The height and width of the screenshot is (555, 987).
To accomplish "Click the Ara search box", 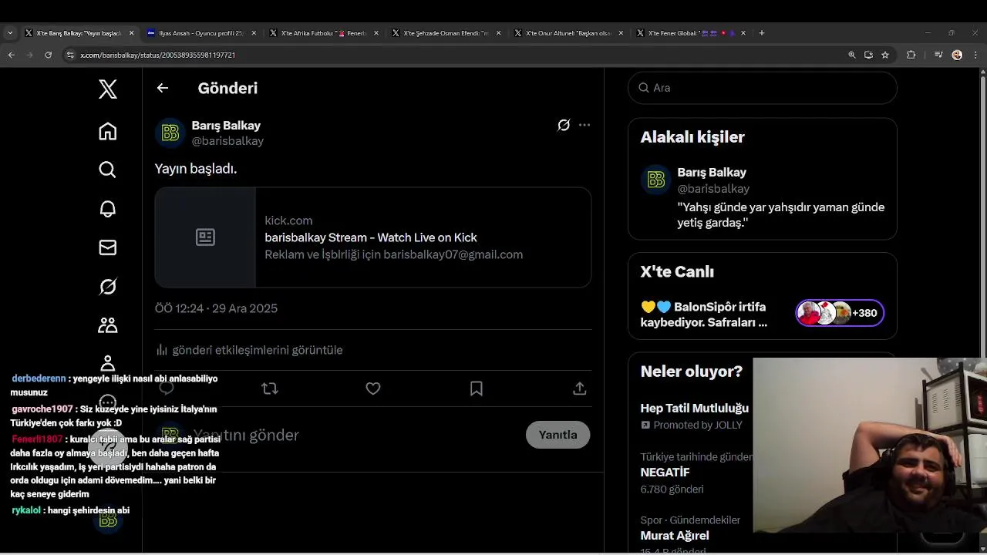I will point(763,88).
